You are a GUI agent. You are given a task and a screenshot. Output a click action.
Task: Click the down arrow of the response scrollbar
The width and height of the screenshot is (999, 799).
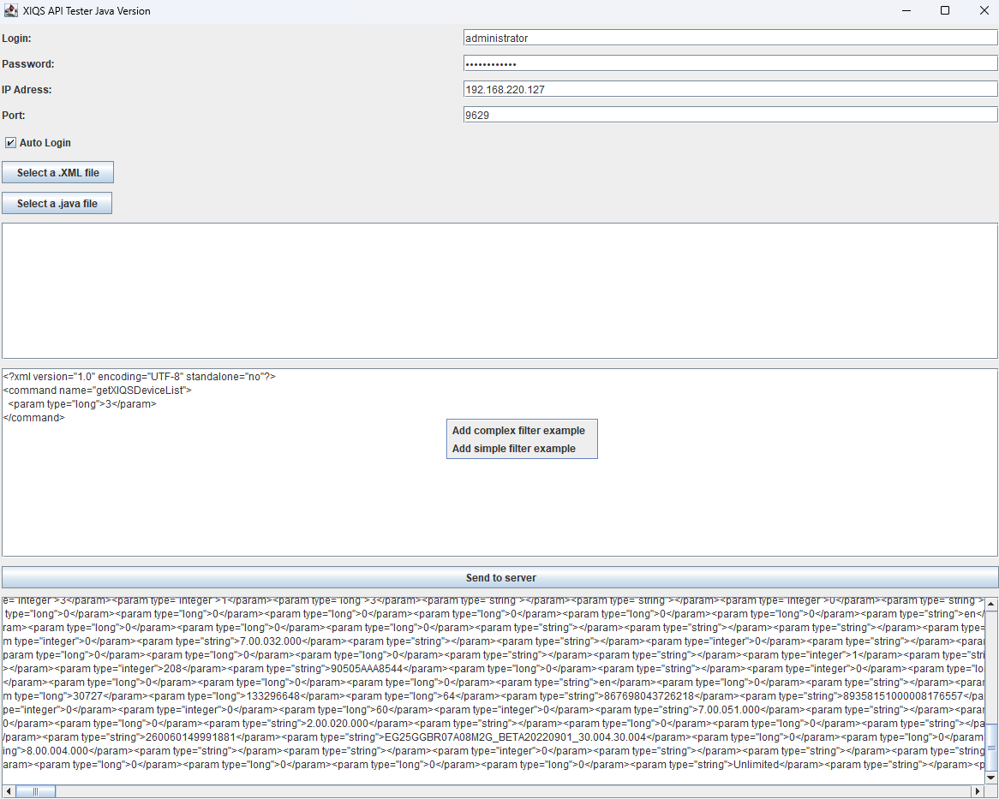click(x=991, y=778)
